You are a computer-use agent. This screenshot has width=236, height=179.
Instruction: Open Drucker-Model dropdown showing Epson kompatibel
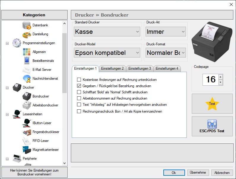107,53
